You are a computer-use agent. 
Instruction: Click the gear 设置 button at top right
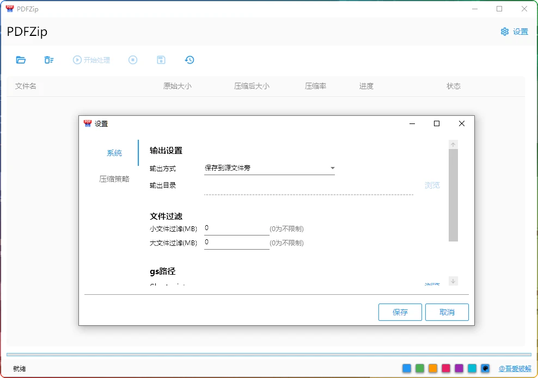(x=514, y=32)
